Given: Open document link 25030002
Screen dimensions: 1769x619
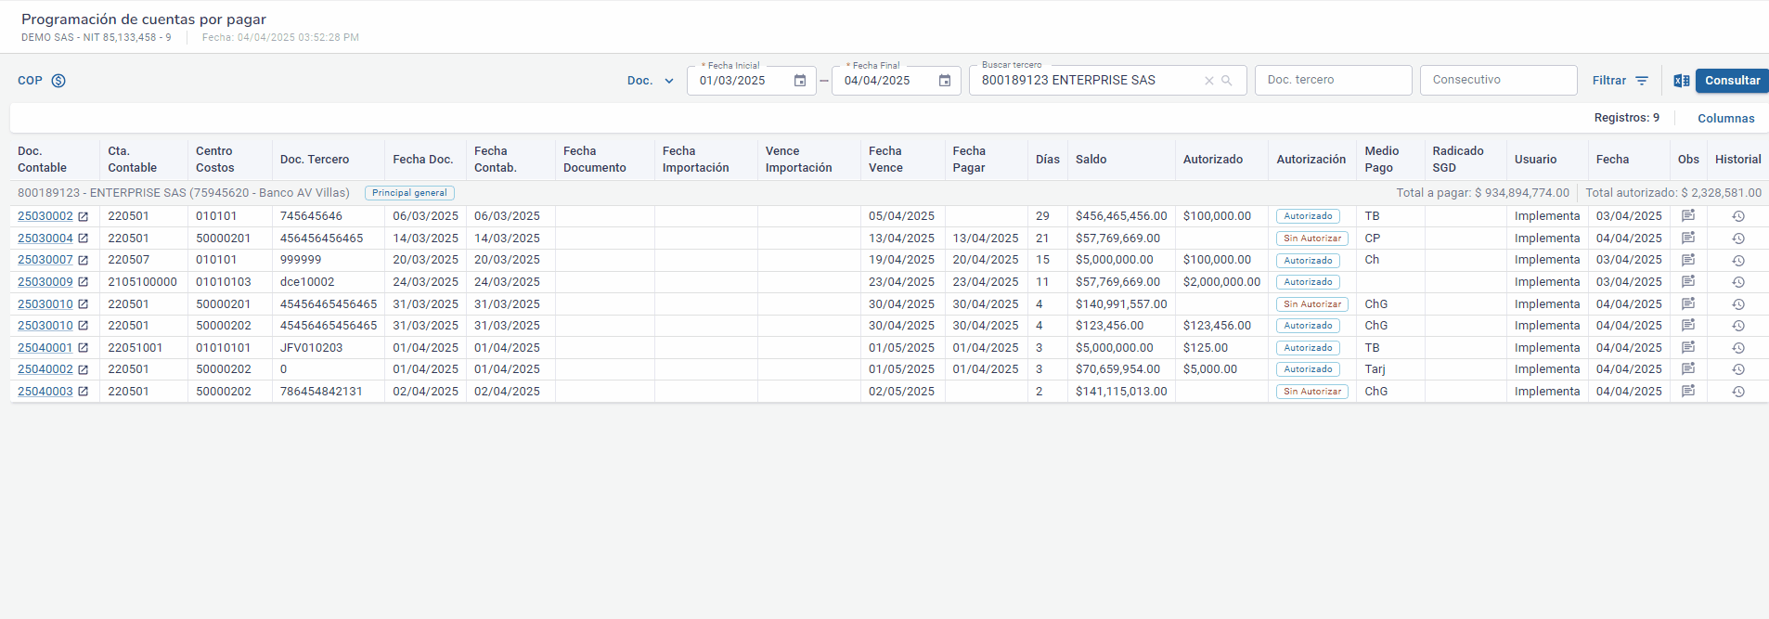Looking at the screenshot, I should (45, 216).
